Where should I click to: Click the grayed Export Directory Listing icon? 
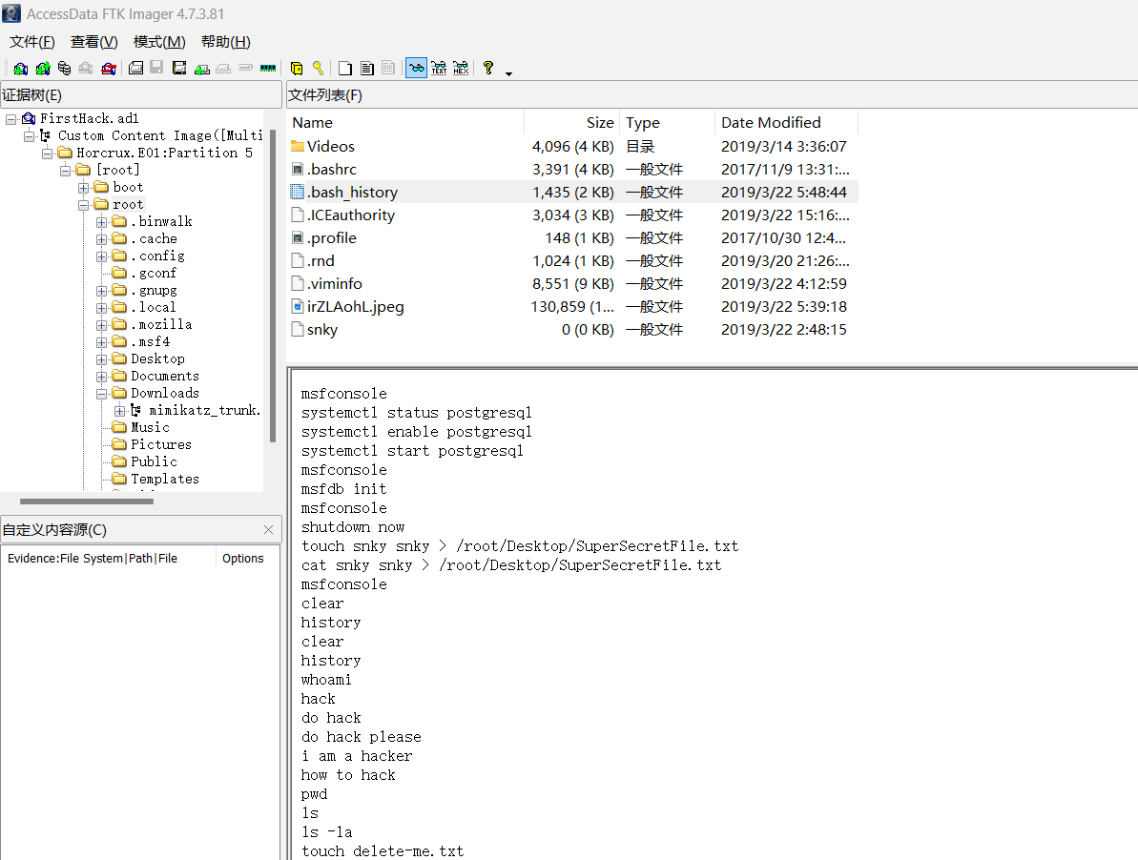pos(388,68)
